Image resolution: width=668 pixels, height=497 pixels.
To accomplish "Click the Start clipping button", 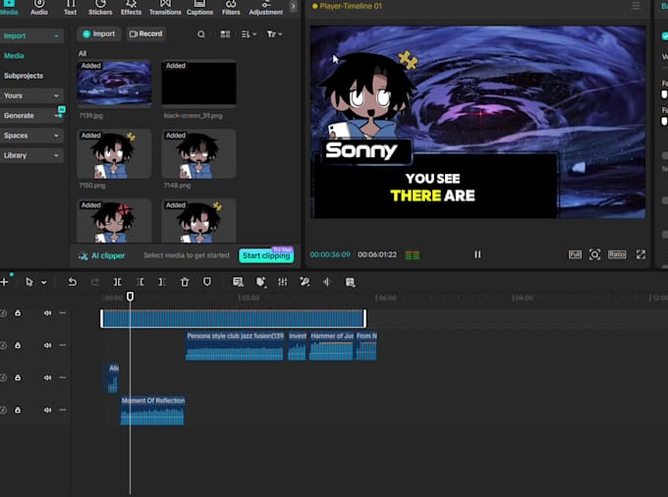I will (x=266, y=255).
